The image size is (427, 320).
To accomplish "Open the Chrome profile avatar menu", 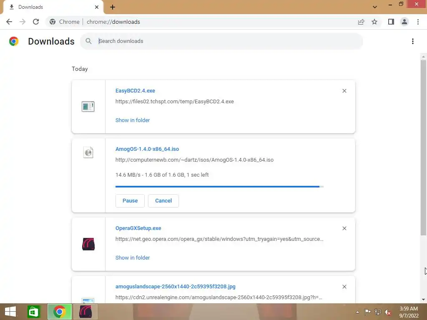I will pos(404,22).
